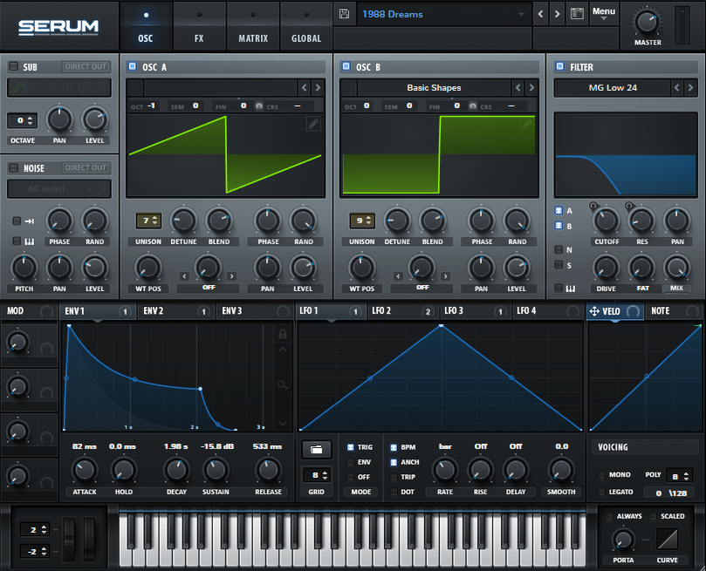The height and width of the screenshot is (571, 706).
Task: Click the magnifier zoom icon in envelope display
Action: [x=282, y=384]
